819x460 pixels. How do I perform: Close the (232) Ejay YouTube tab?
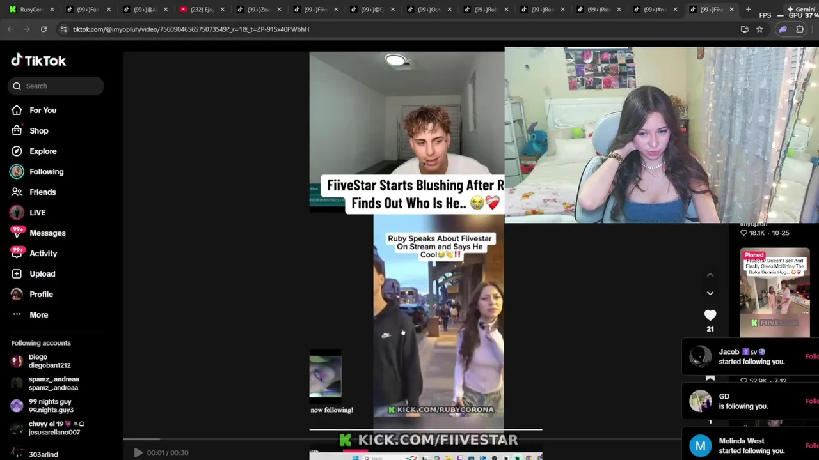point(222,10)
